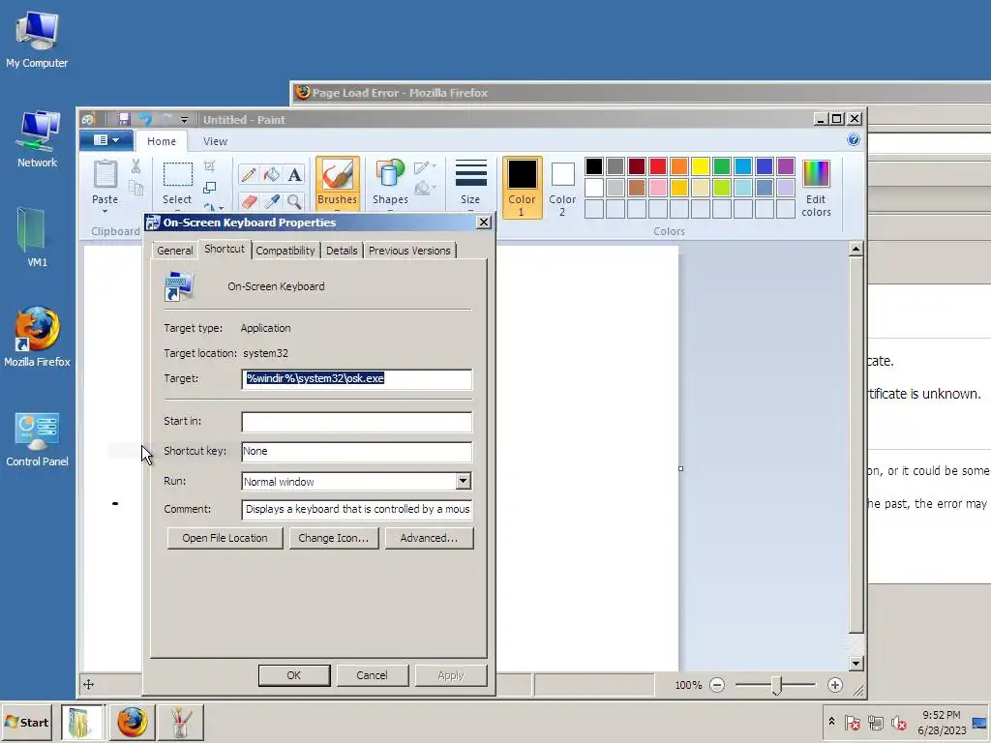The height and width of the screenshot is (743, 991).
Task: Switch to the Compatibility tab
Action: tap(285, 251)
